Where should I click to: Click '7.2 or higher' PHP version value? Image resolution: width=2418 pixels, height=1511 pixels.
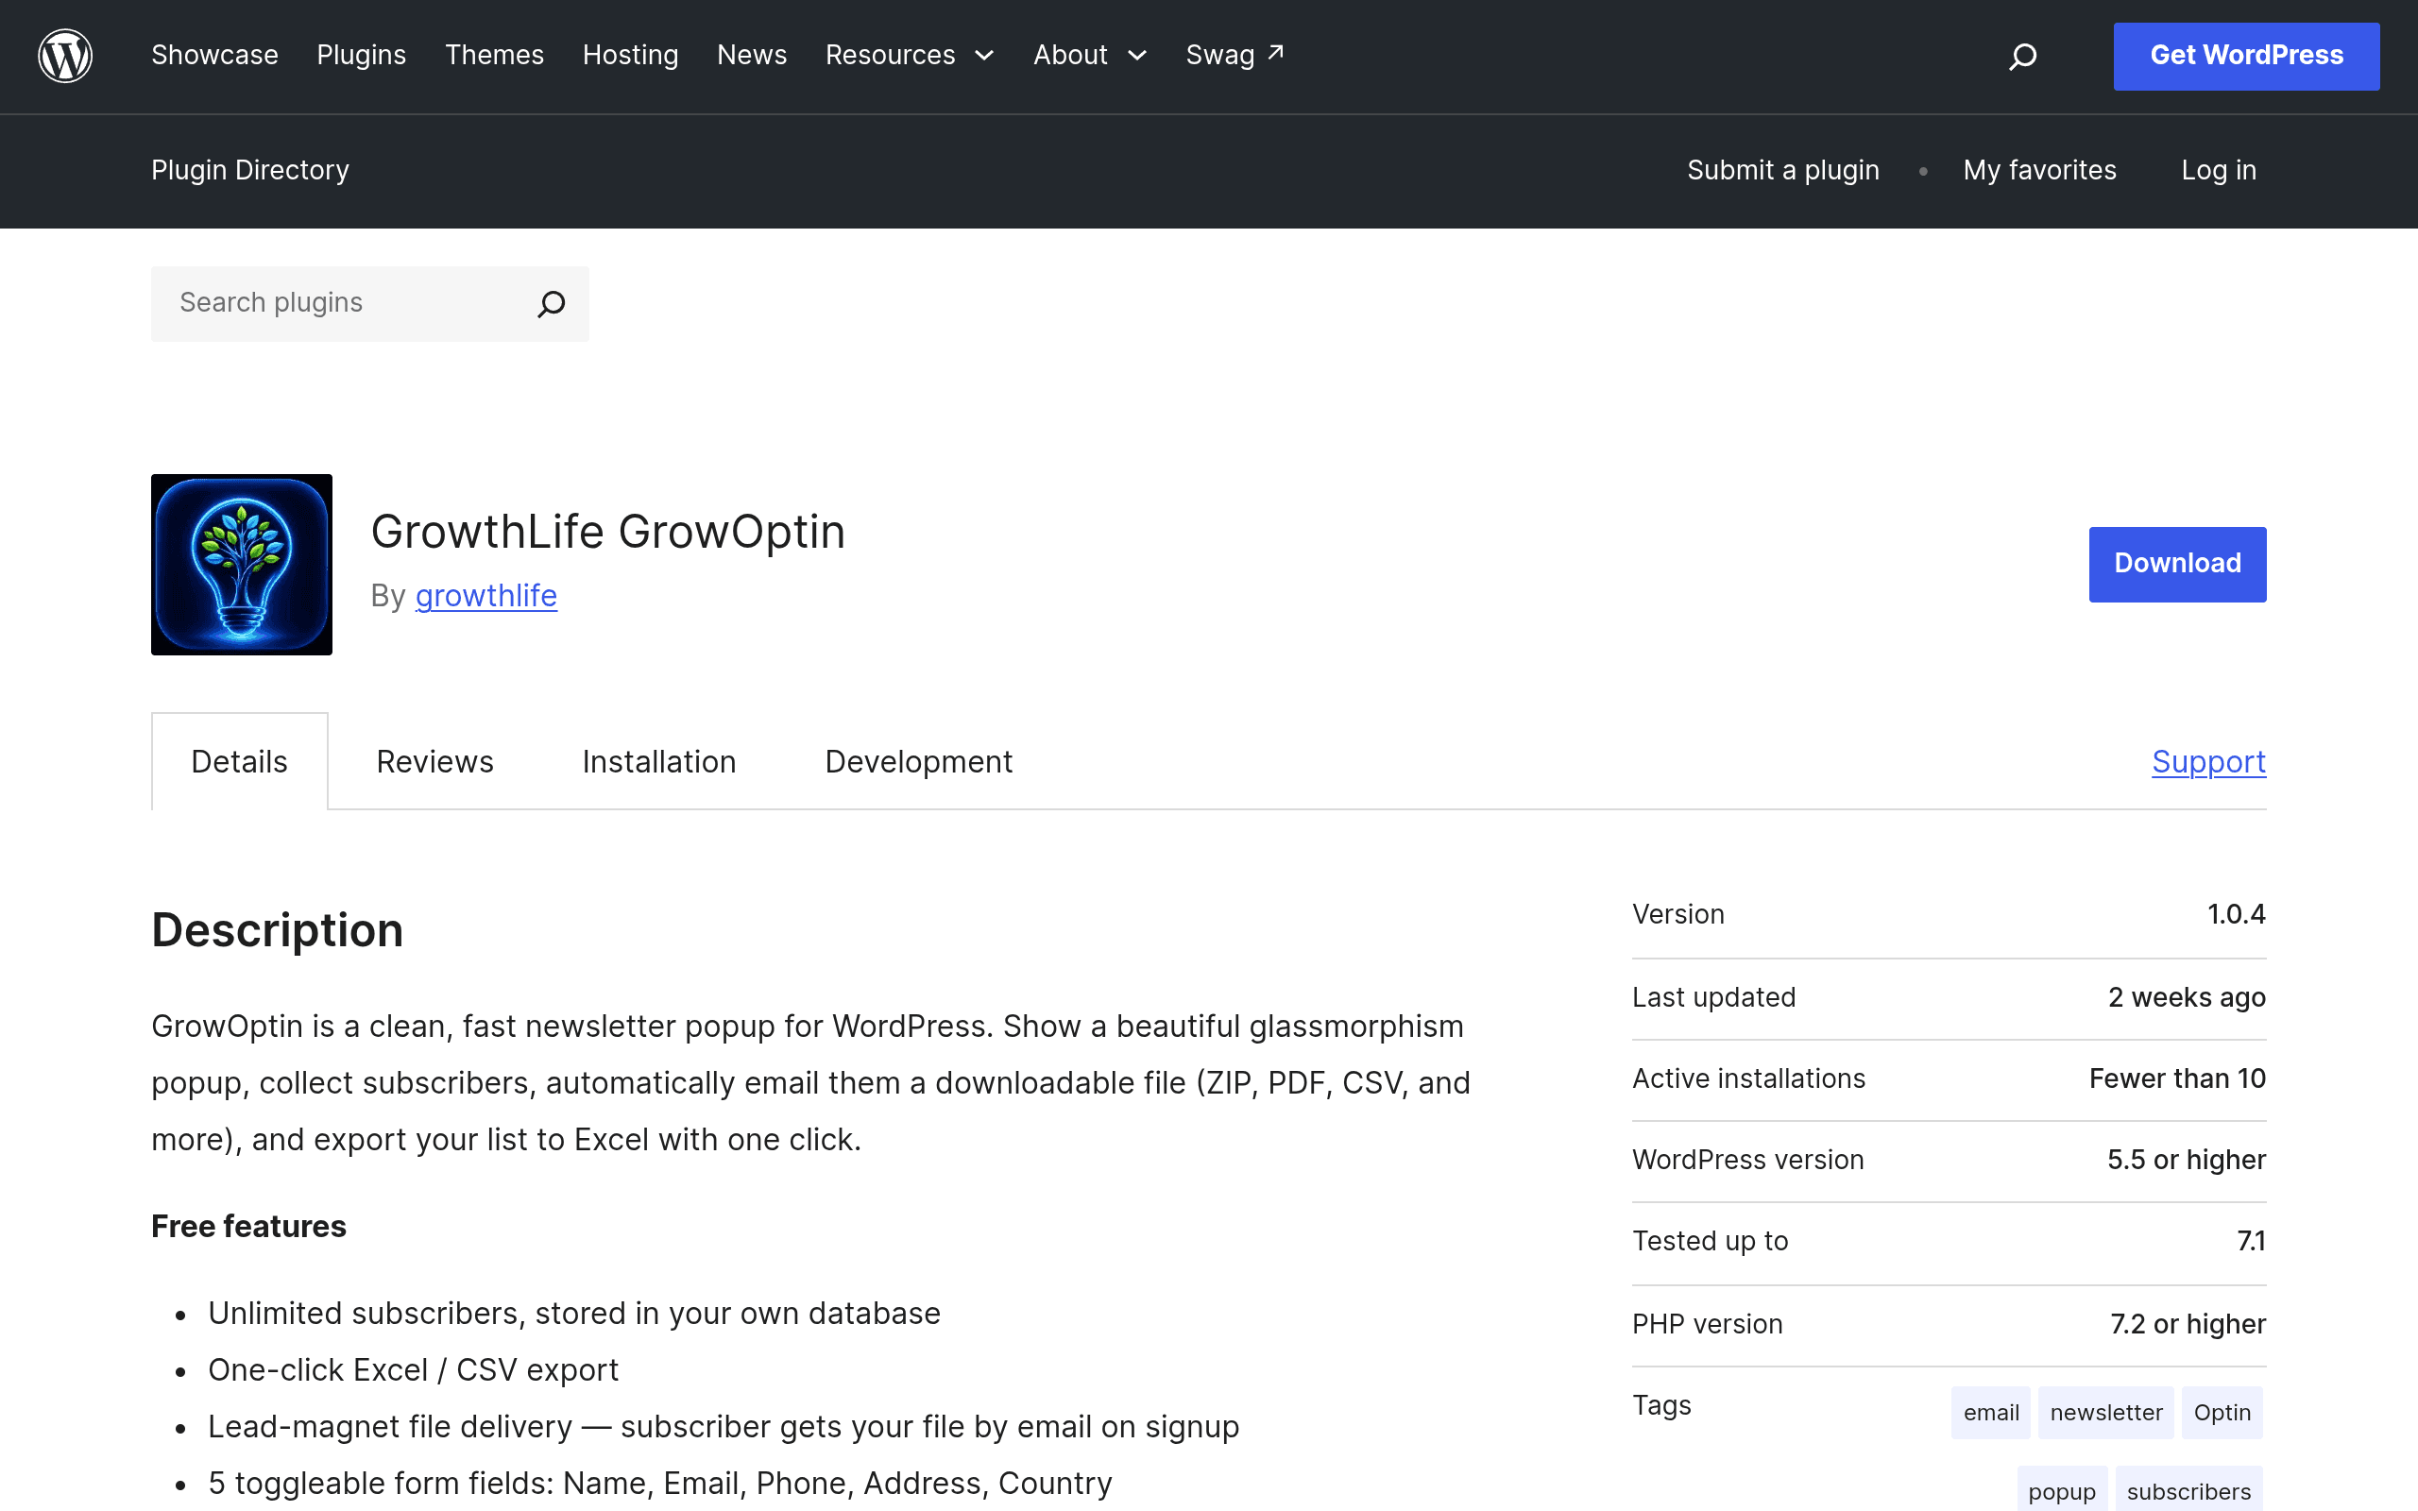coord(2188,1324)
